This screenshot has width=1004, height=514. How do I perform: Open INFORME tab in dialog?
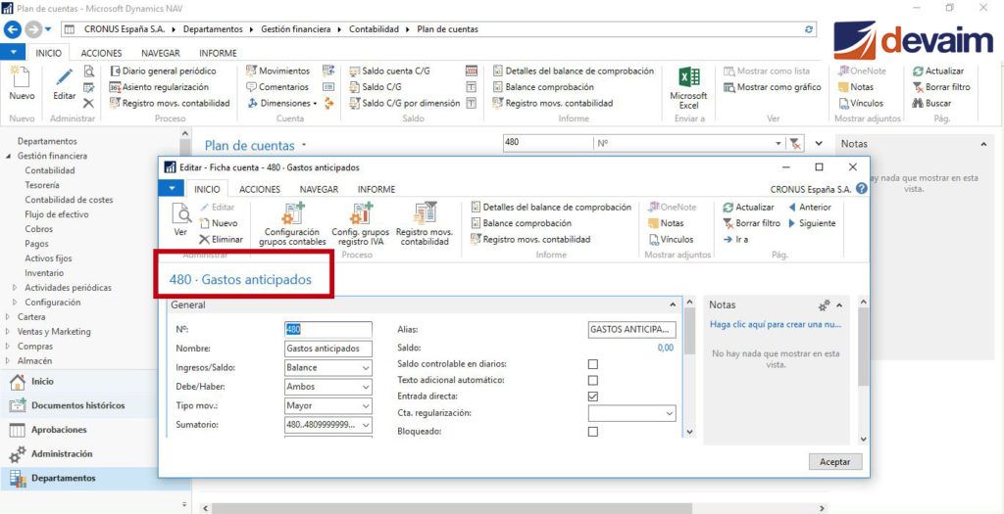pyautogui.click(x=376, y=189)
